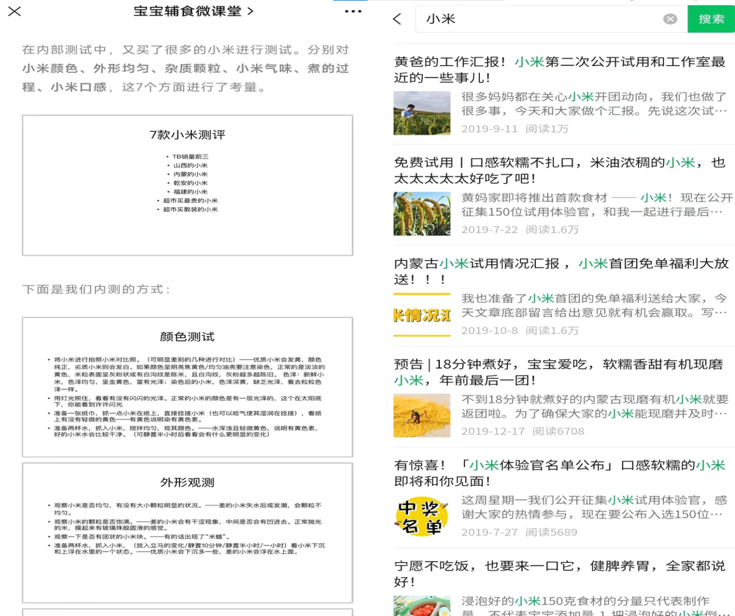Go back using the left arrow icon
The image size is (735, 616).
click(398, 19)
